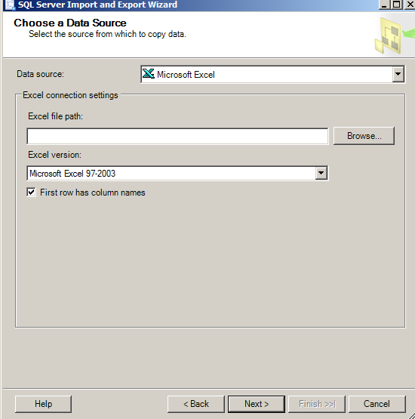Minimize the wizard window
The width and height of the screenshot is (415, 419).
384,5
